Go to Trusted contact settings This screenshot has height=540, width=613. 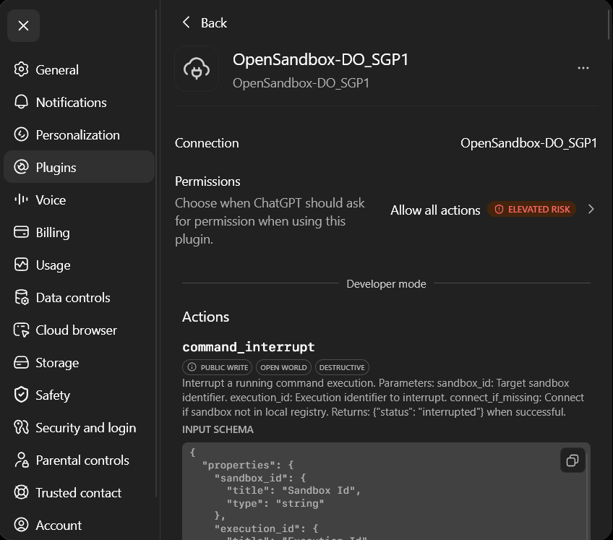pyautogui.click(x=79, y=492)
